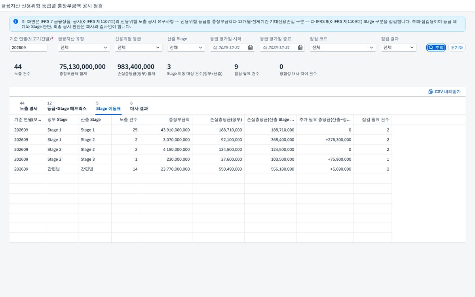Click the 230,000,000 gross amount cell
The width and height of the screenshot is (475, 297).
pos(166,159)
